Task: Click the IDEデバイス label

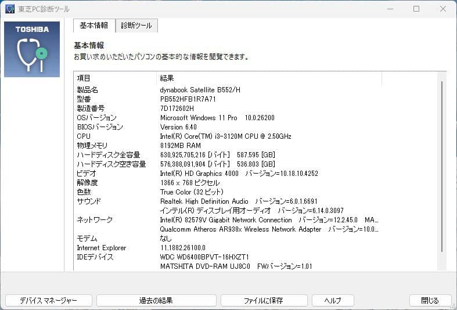Action: click(x=95, y=257)
